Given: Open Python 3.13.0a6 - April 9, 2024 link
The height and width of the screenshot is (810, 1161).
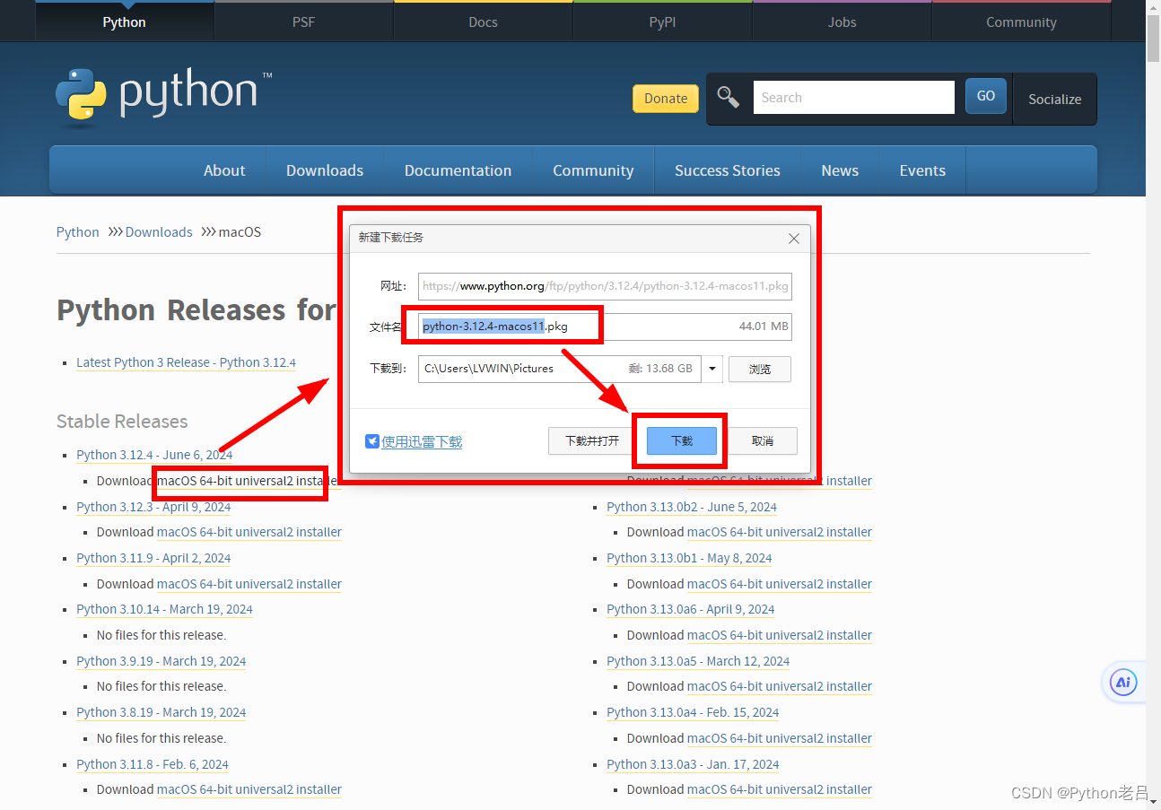Looking at the screenshot, I should click(691, 609).
